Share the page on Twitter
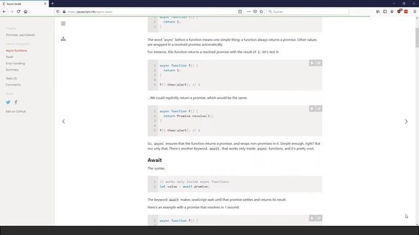419x235 pixels. 9,102
